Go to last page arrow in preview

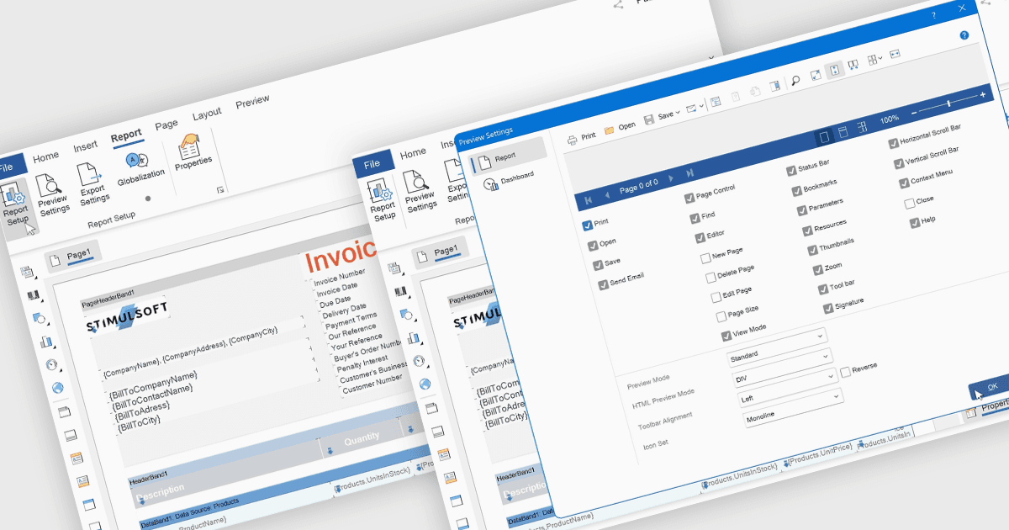click(x=690, y=174)
